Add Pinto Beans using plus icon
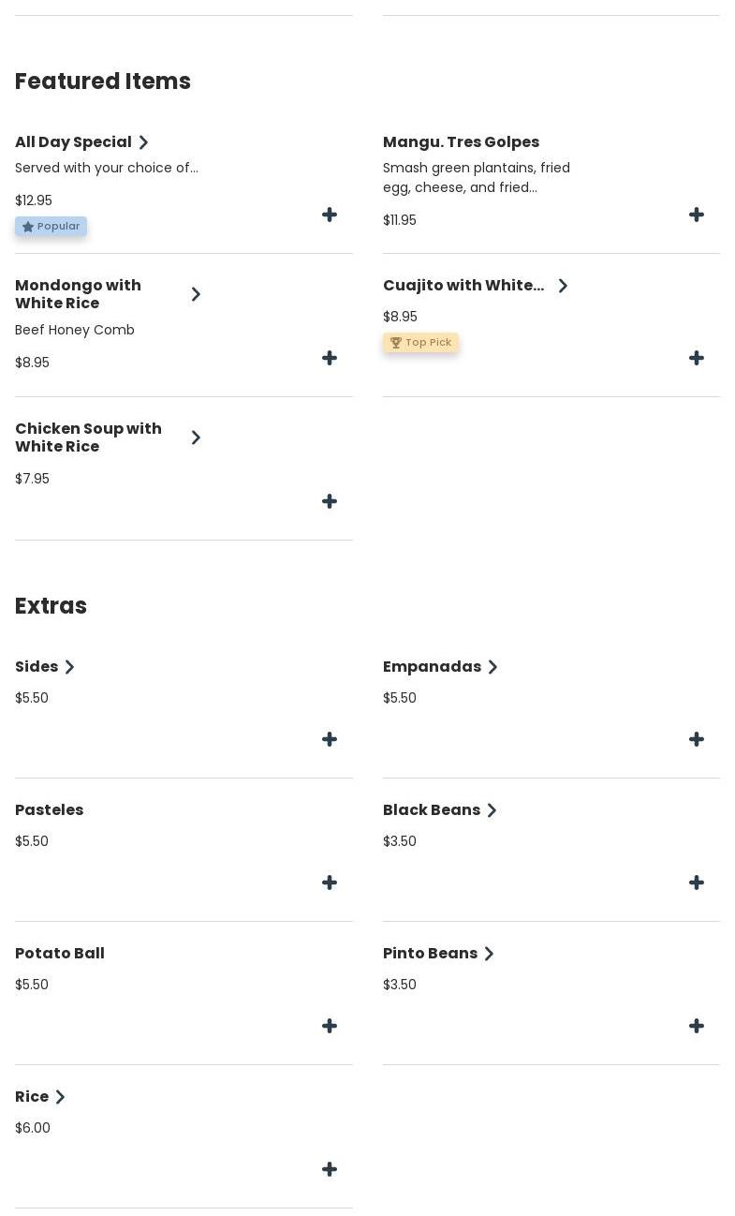This screenshot has width=735, height=1216. (697, 1027)
